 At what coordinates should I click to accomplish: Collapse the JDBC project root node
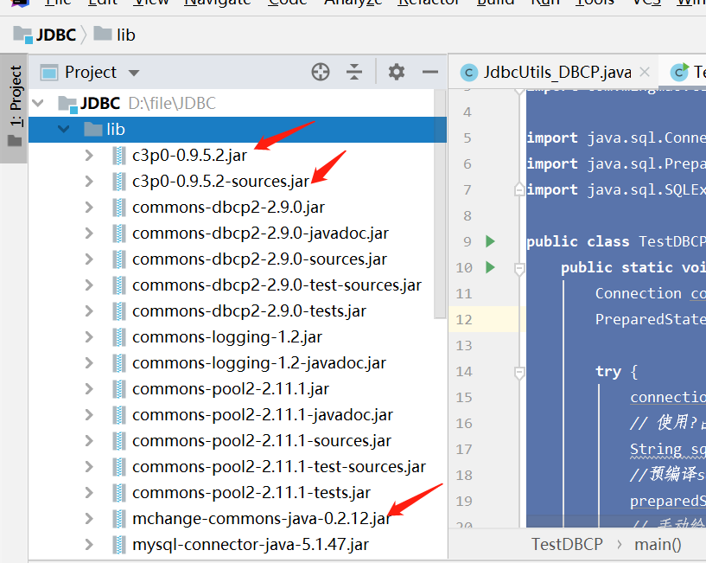click(38, 103)
